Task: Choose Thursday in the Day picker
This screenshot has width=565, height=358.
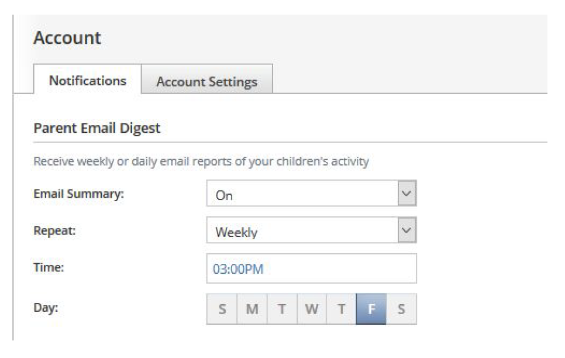Action: (341, 309)
